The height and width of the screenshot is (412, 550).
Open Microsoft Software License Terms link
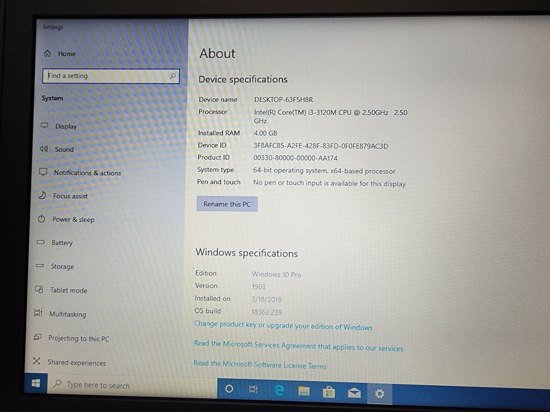click(x=260, y=365)
